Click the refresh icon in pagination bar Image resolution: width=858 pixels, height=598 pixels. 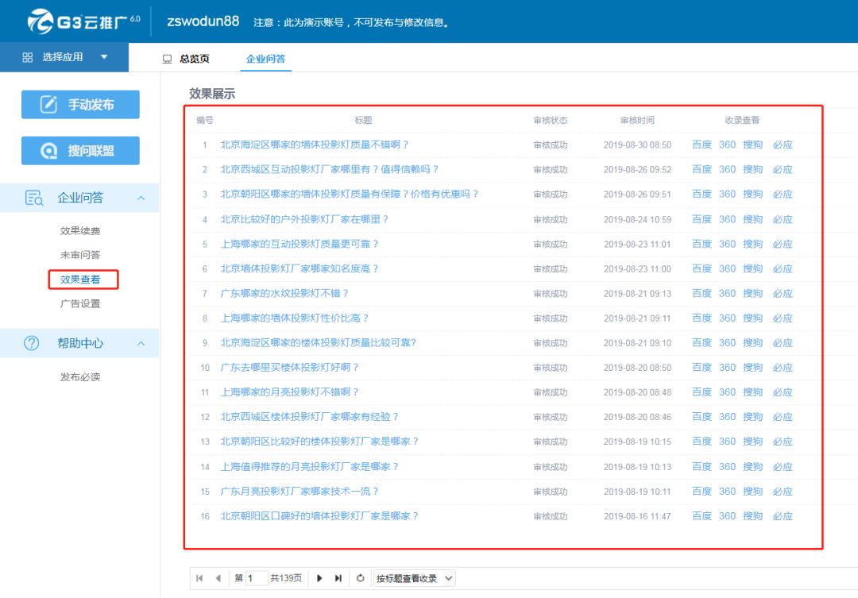point(360,578)
